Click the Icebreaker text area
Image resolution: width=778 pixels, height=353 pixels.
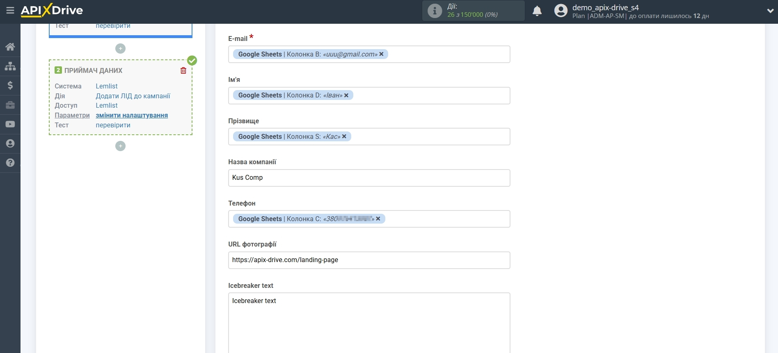(369, 323)
